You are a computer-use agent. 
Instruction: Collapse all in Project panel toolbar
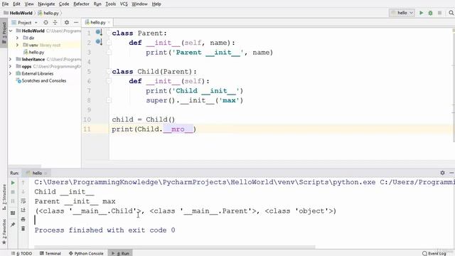[55, 22]
